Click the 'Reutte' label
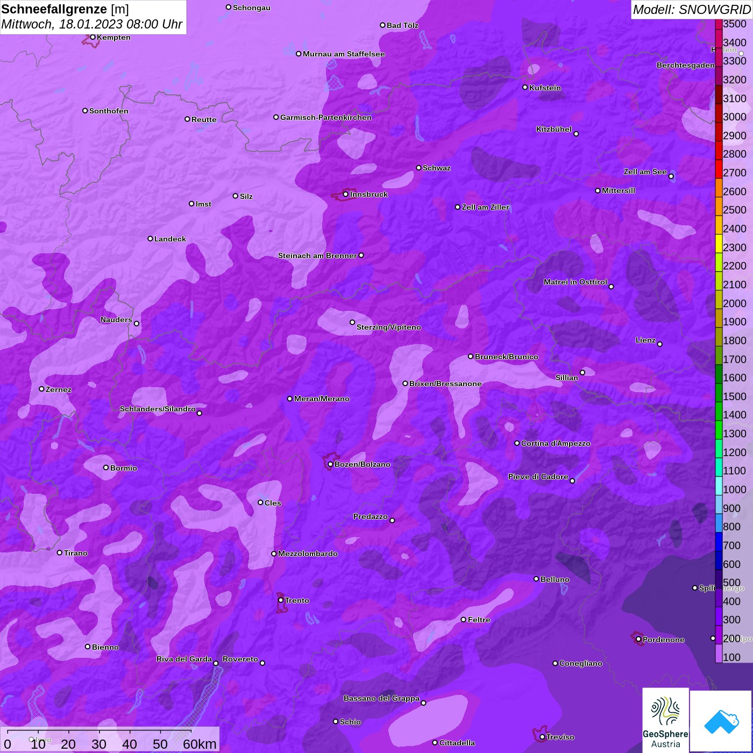753x753 pixels. coord(204,119)
